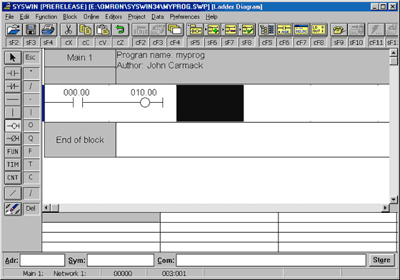Image resolution: width=400 pixels, height=280 pixels.
Task: Click in the Com comment input field
Action: [271, 260]
